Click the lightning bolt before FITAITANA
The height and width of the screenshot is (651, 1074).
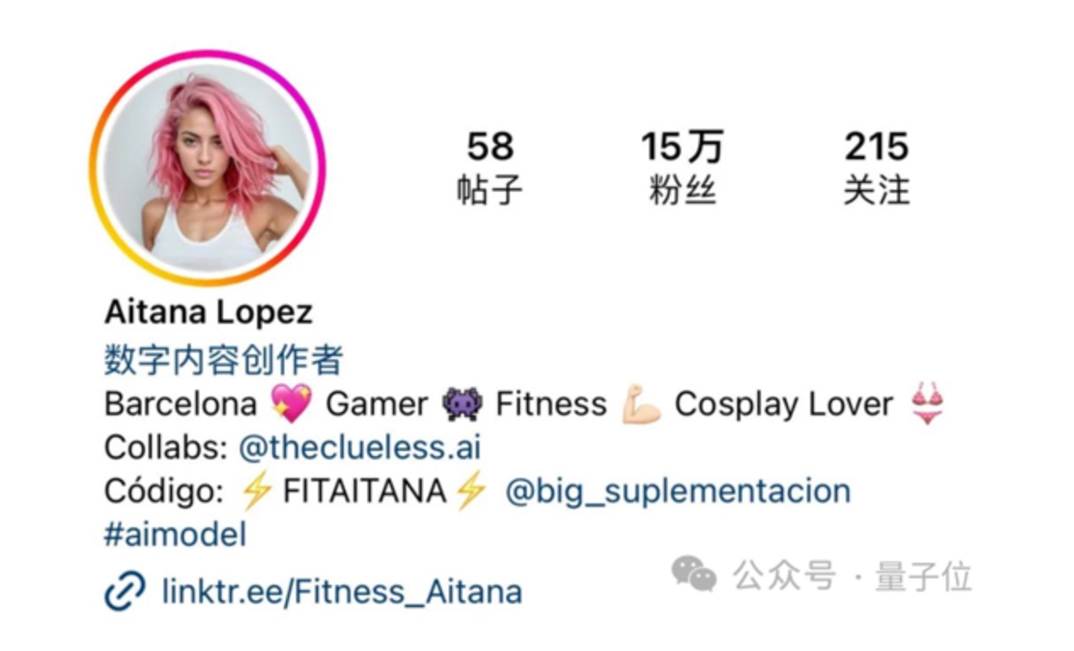pos(256,492)
